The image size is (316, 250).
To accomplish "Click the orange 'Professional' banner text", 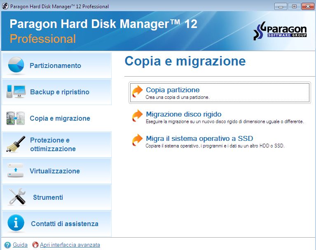I will click(x=43, y=39).
